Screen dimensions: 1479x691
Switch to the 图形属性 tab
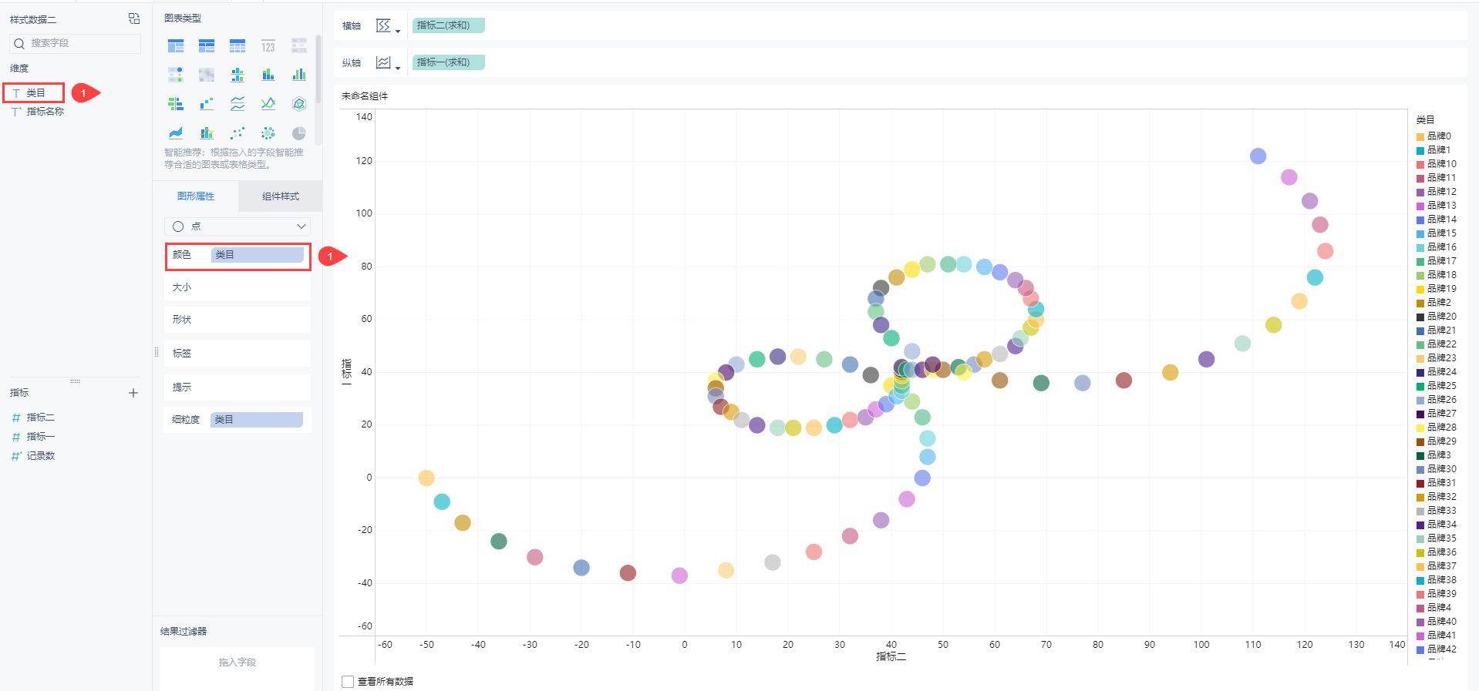(x=196, y=196)
